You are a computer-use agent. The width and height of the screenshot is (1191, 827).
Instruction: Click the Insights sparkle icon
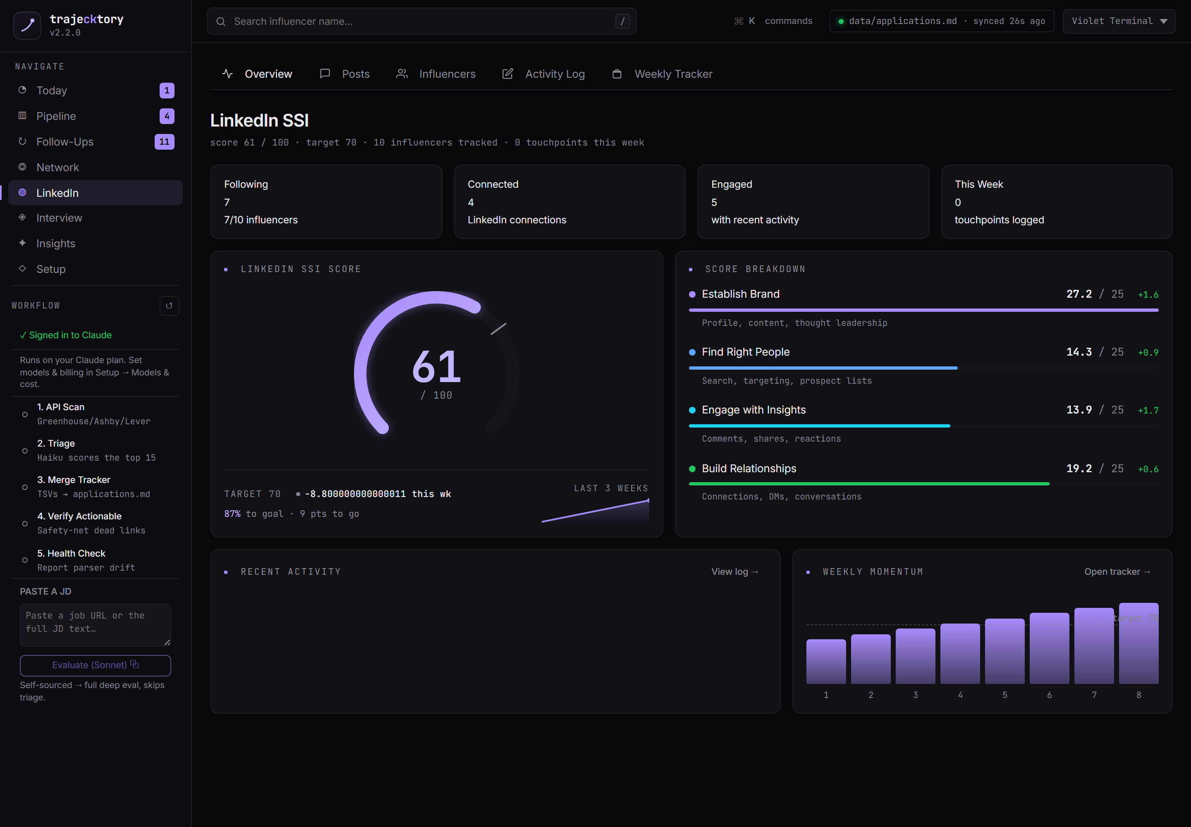(22, 243)
